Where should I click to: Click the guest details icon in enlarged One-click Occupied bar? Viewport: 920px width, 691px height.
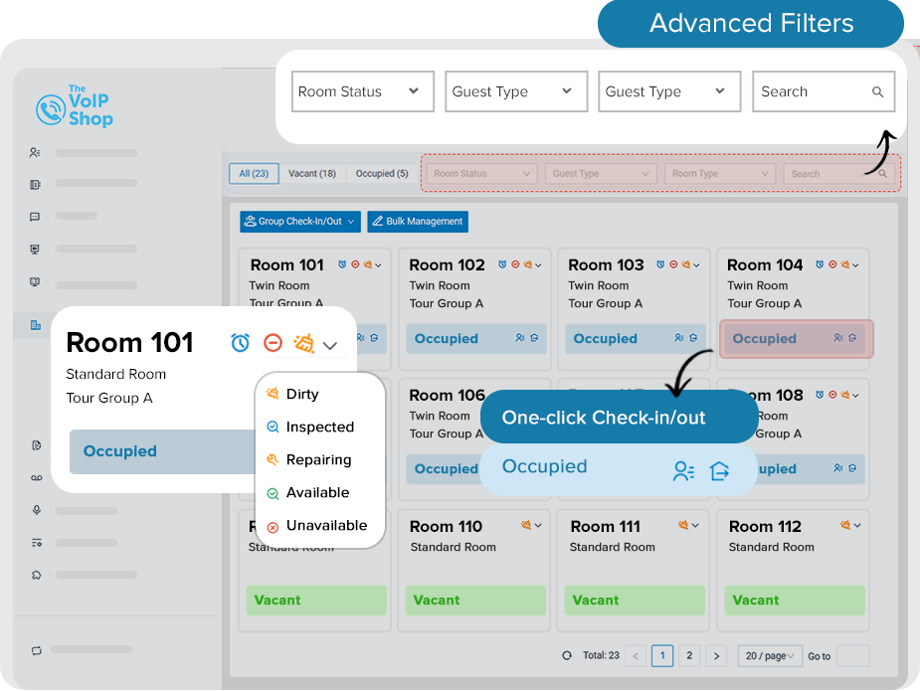coord(683,471)
